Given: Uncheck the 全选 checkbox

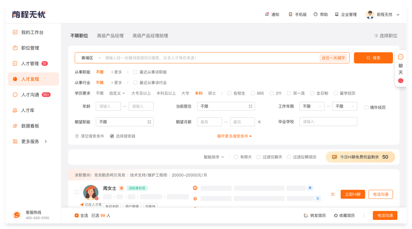Looking at the screenshot, I should pyautogui.click(x=76, y=216).
